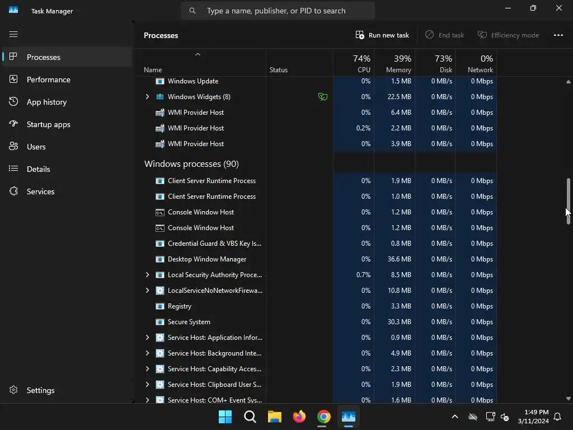Select the Registry process icon
Screen dimensions: 573x430
[x=160, y=306]
